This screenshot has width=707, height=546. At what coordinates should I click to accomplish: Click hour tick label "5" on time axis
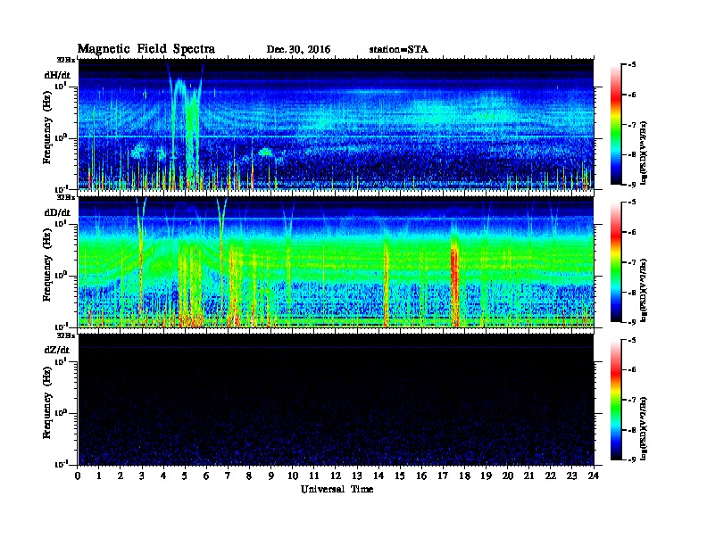coord(185,476)
